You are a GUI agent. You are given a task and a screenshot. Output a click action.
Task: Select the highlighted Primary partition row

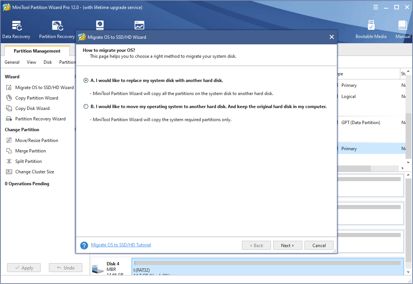click(371, 149)
